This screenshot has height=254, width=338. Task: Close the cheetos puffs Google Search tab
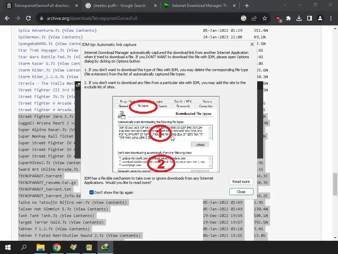click(155, 6)
